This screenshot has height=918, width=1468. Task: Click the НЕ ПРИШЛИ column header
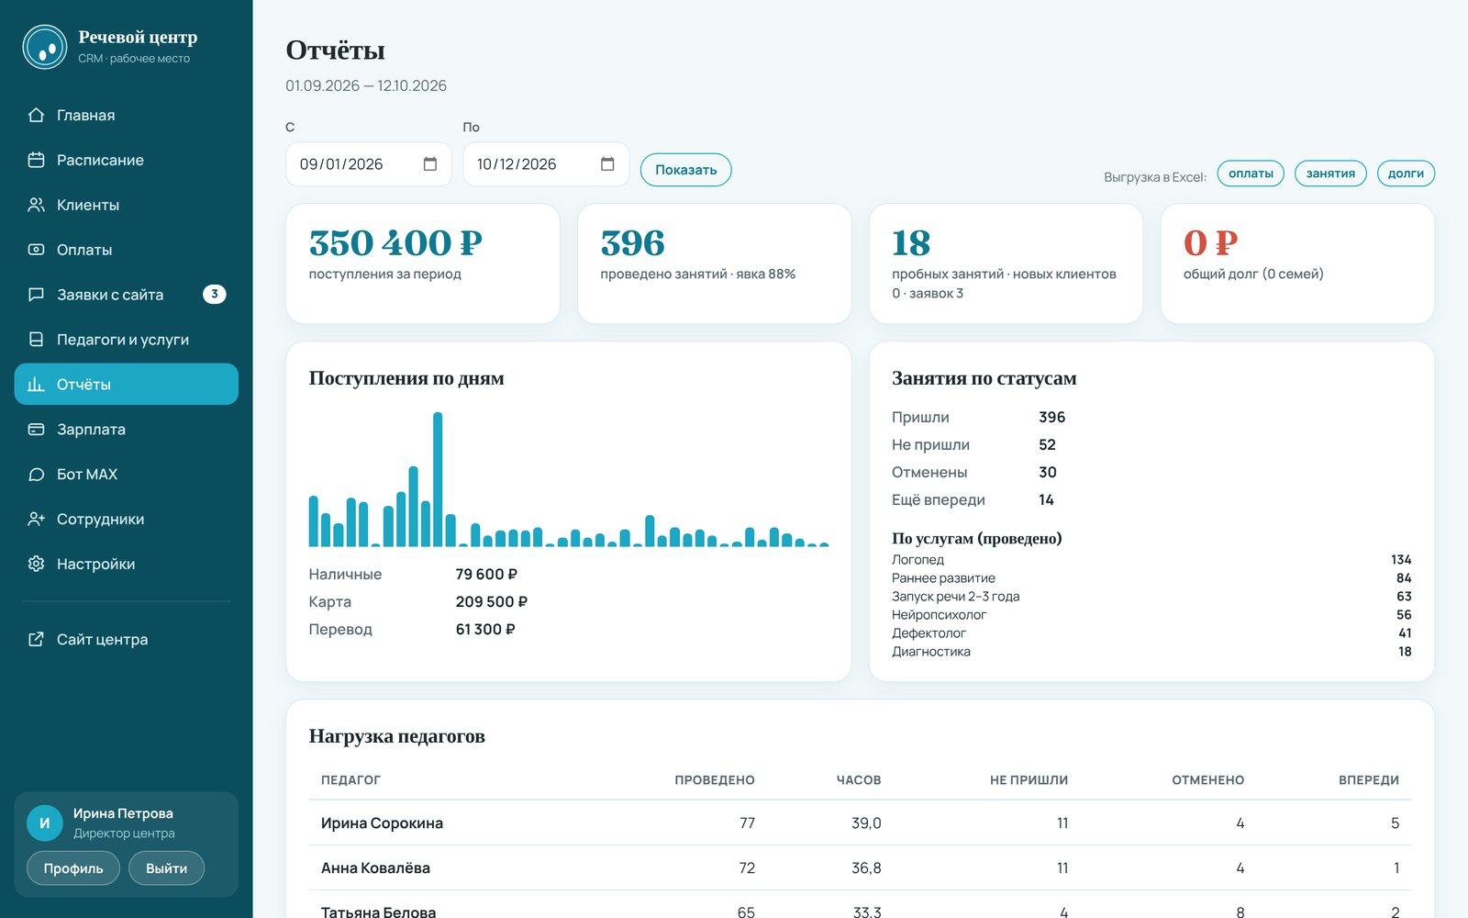tap(1029, 780)
